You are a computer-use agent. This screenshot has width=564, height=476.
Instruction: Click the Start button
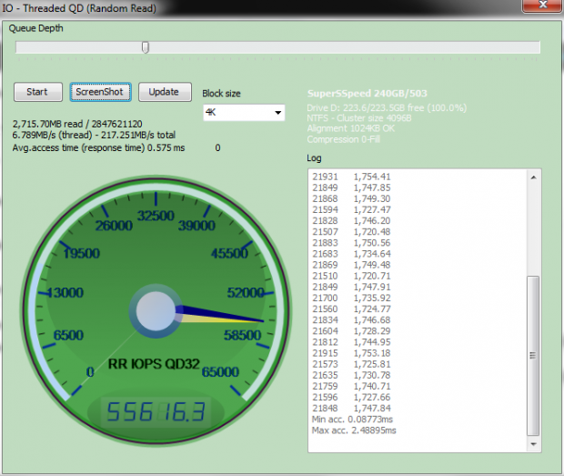(38, 92)
